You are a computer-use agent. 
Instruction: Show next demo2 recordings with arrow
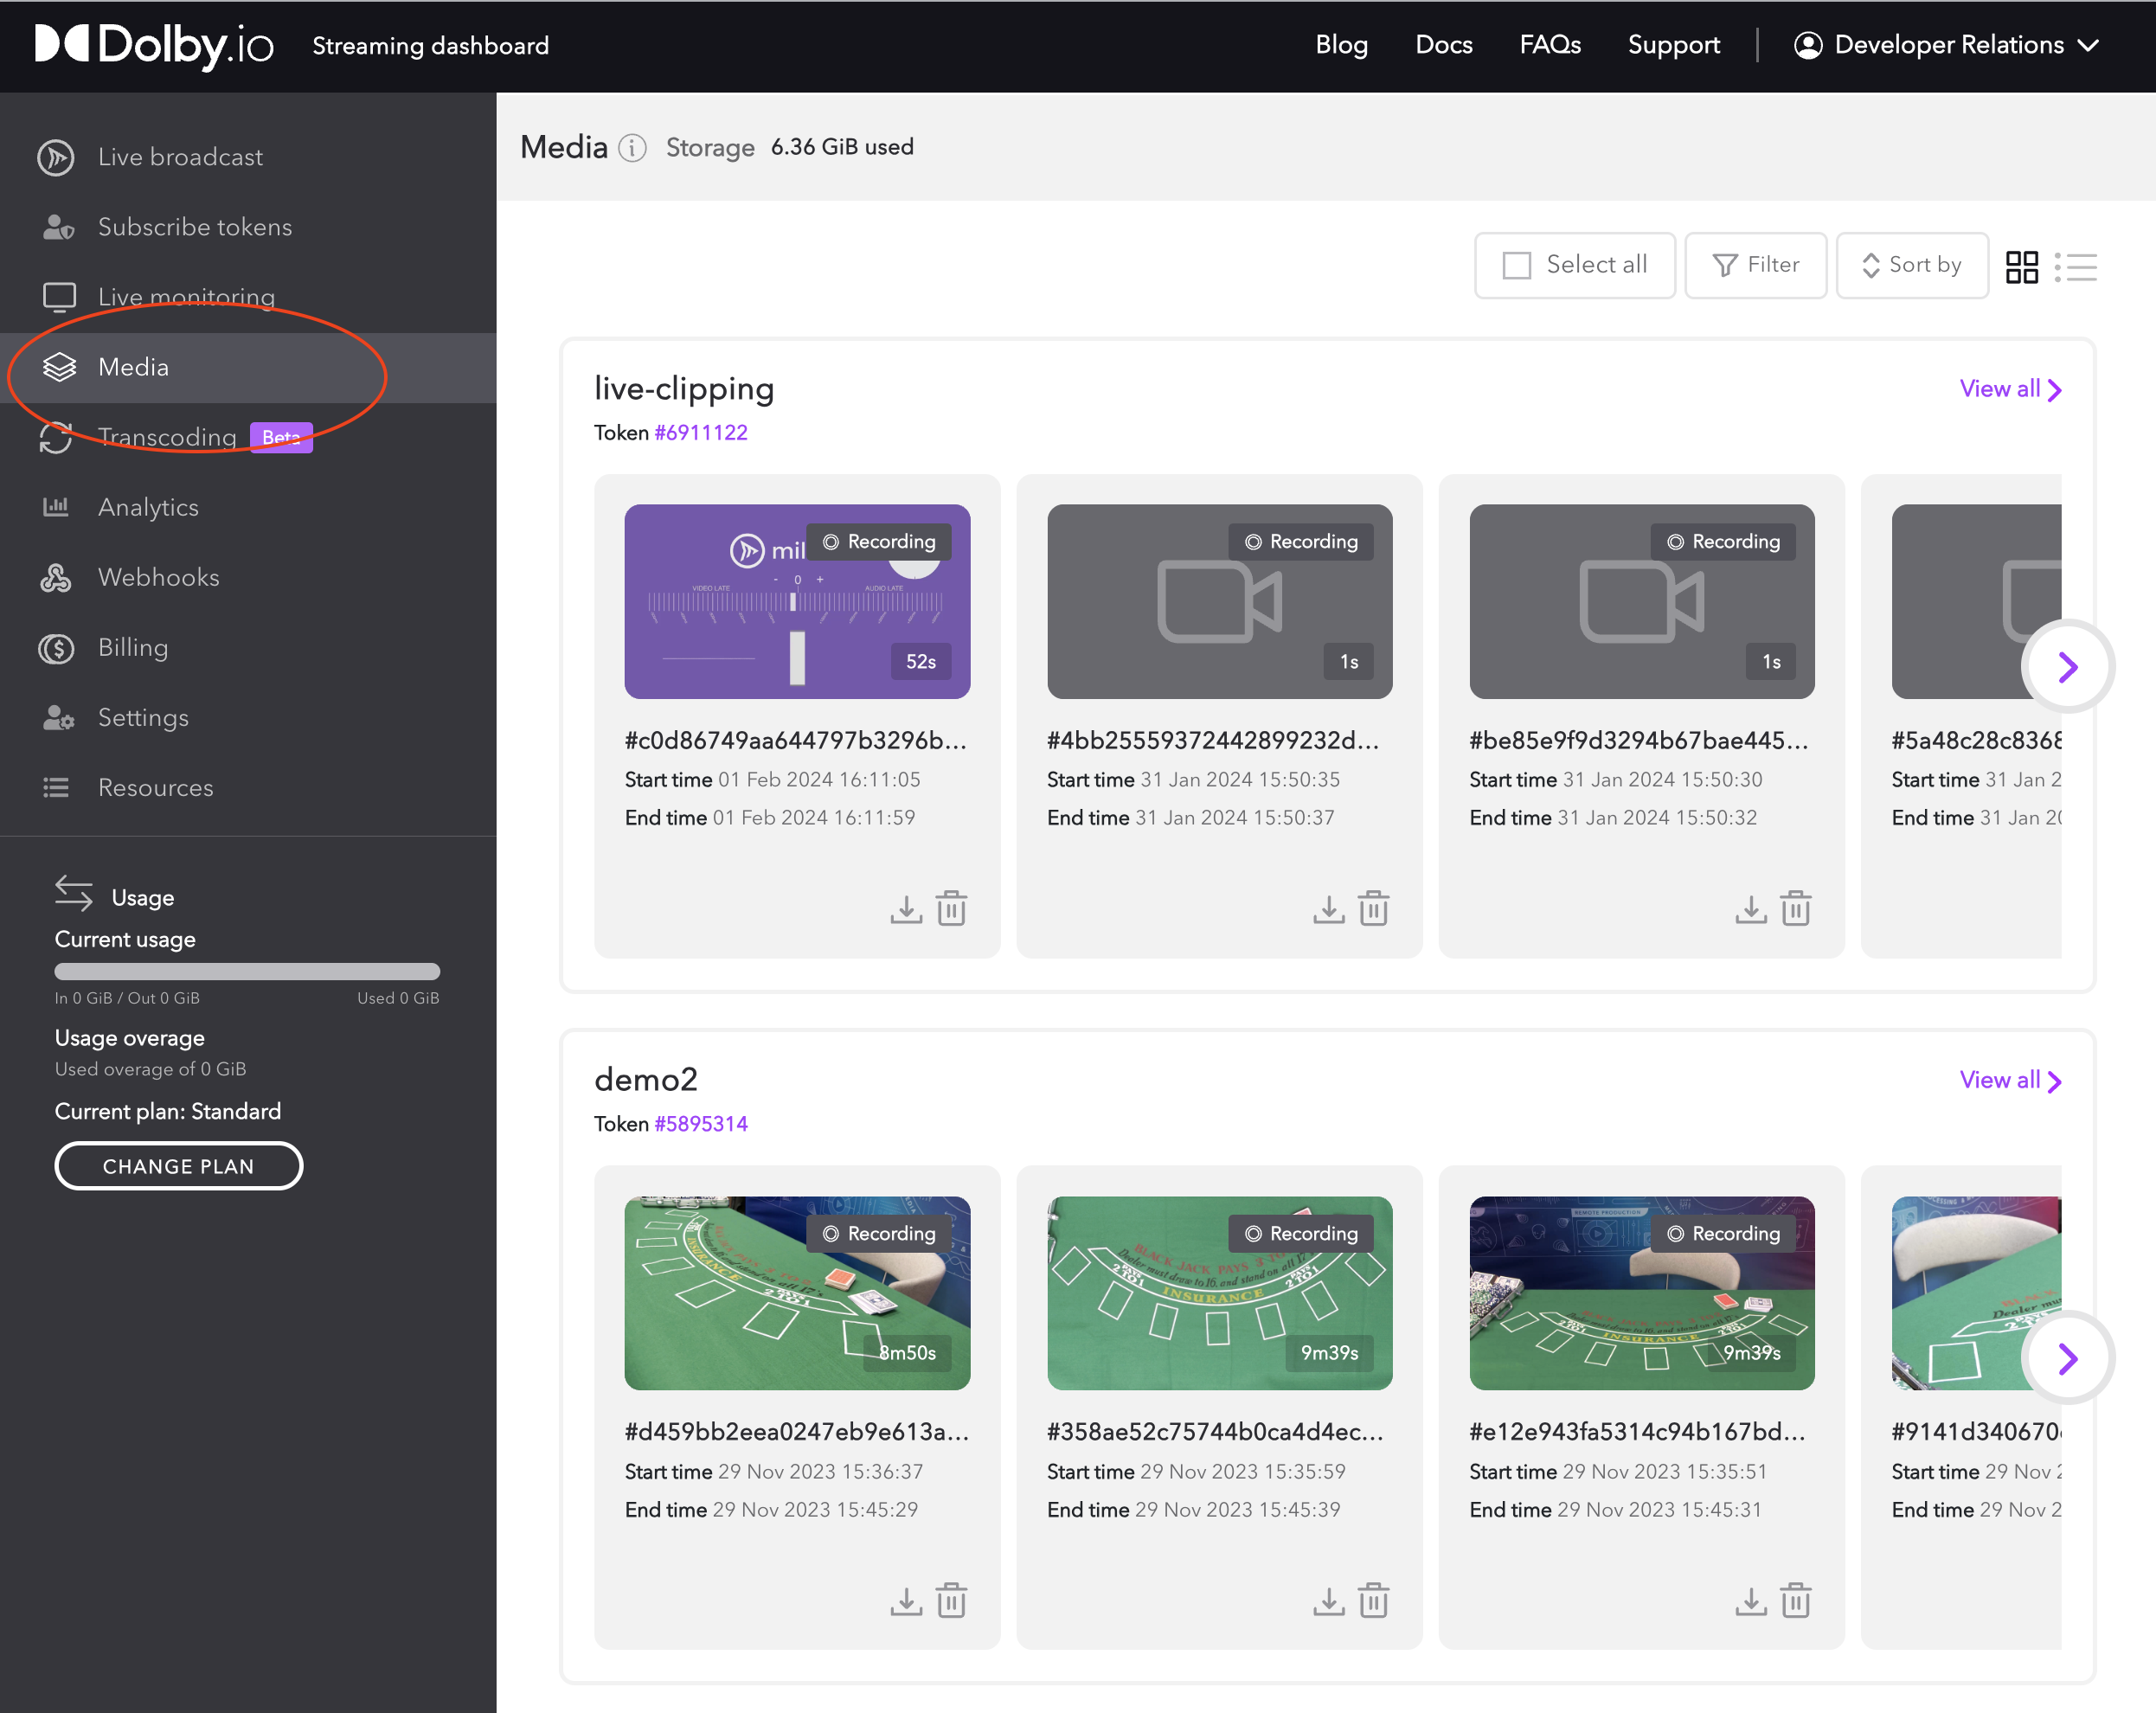2067,1357
